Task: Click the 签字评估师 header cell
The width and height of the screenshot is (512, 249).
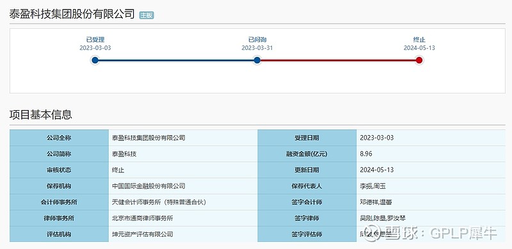Action: pos(307,234)
